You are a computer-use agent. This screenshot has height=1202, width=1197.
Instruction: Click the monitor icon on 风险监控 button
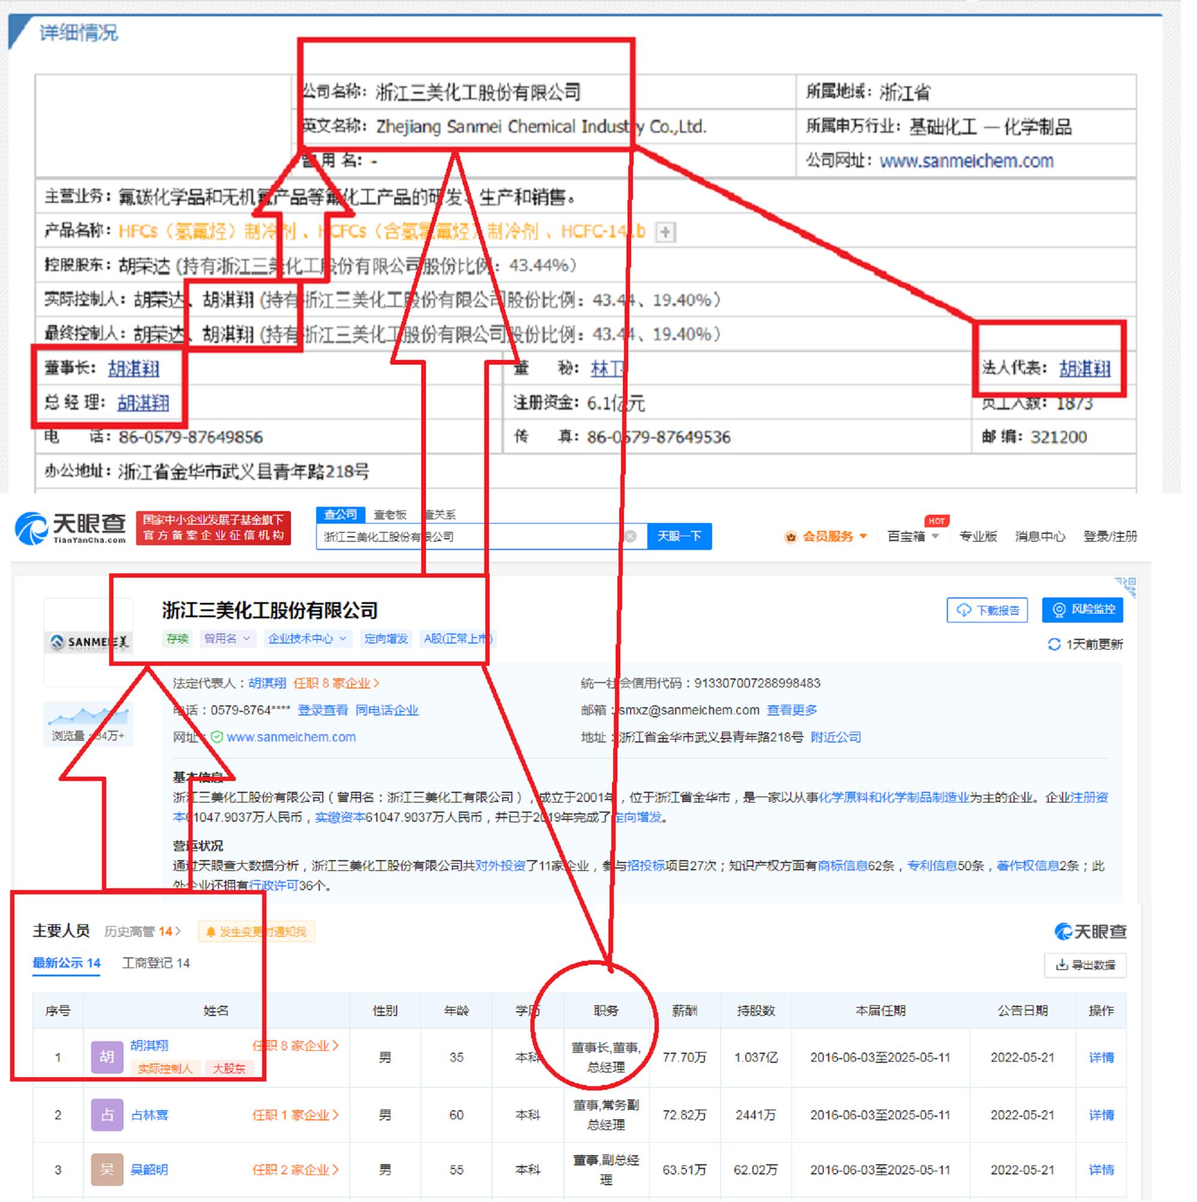pos(1060,611)
